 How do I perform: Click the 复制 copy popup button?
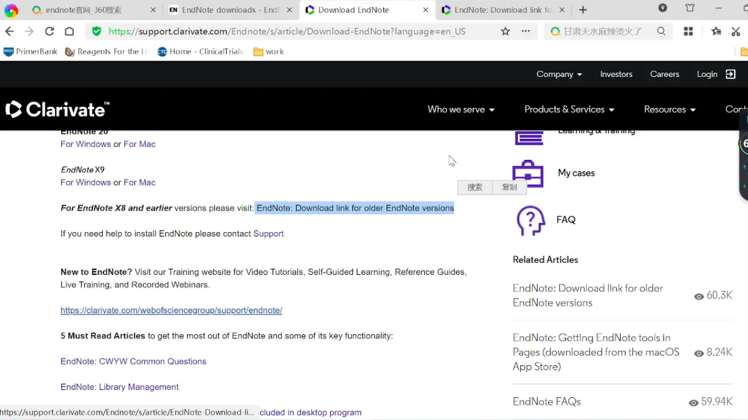[510, 187]
